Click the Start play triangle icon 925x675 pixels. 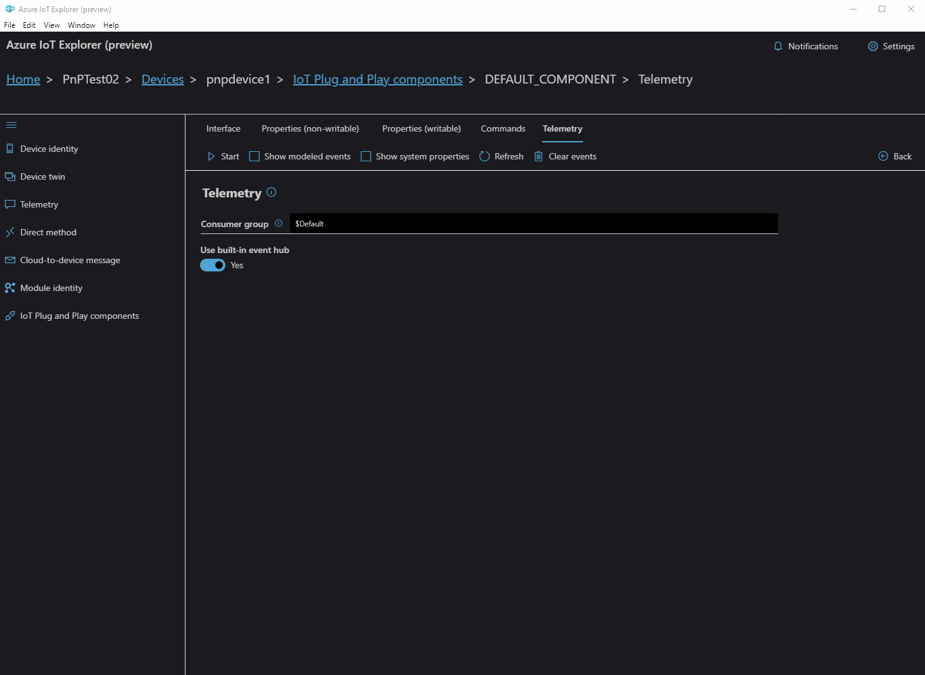pyautogui.click(x=211, y=156)
